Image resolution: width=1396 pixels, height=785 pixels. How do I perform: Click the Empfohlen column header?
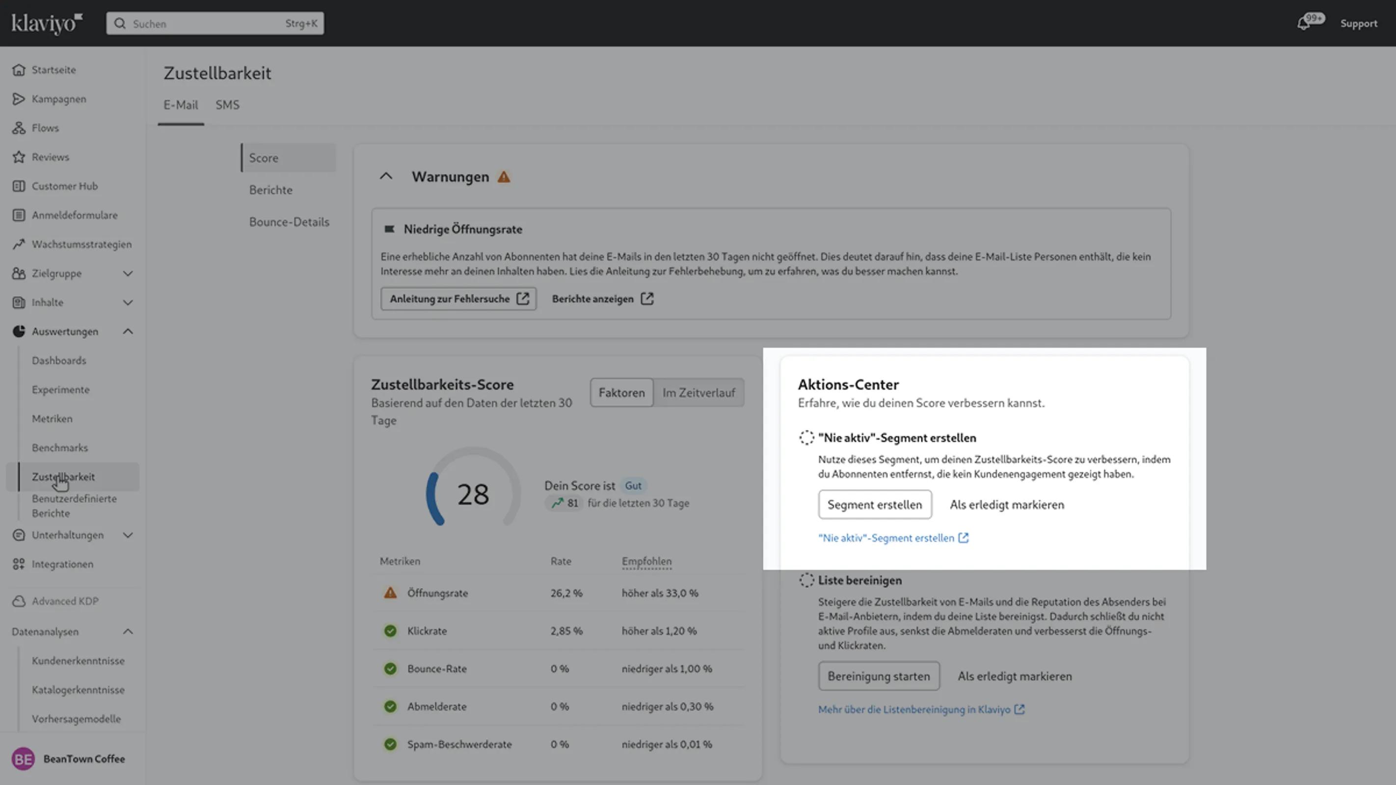pos(646,561)
